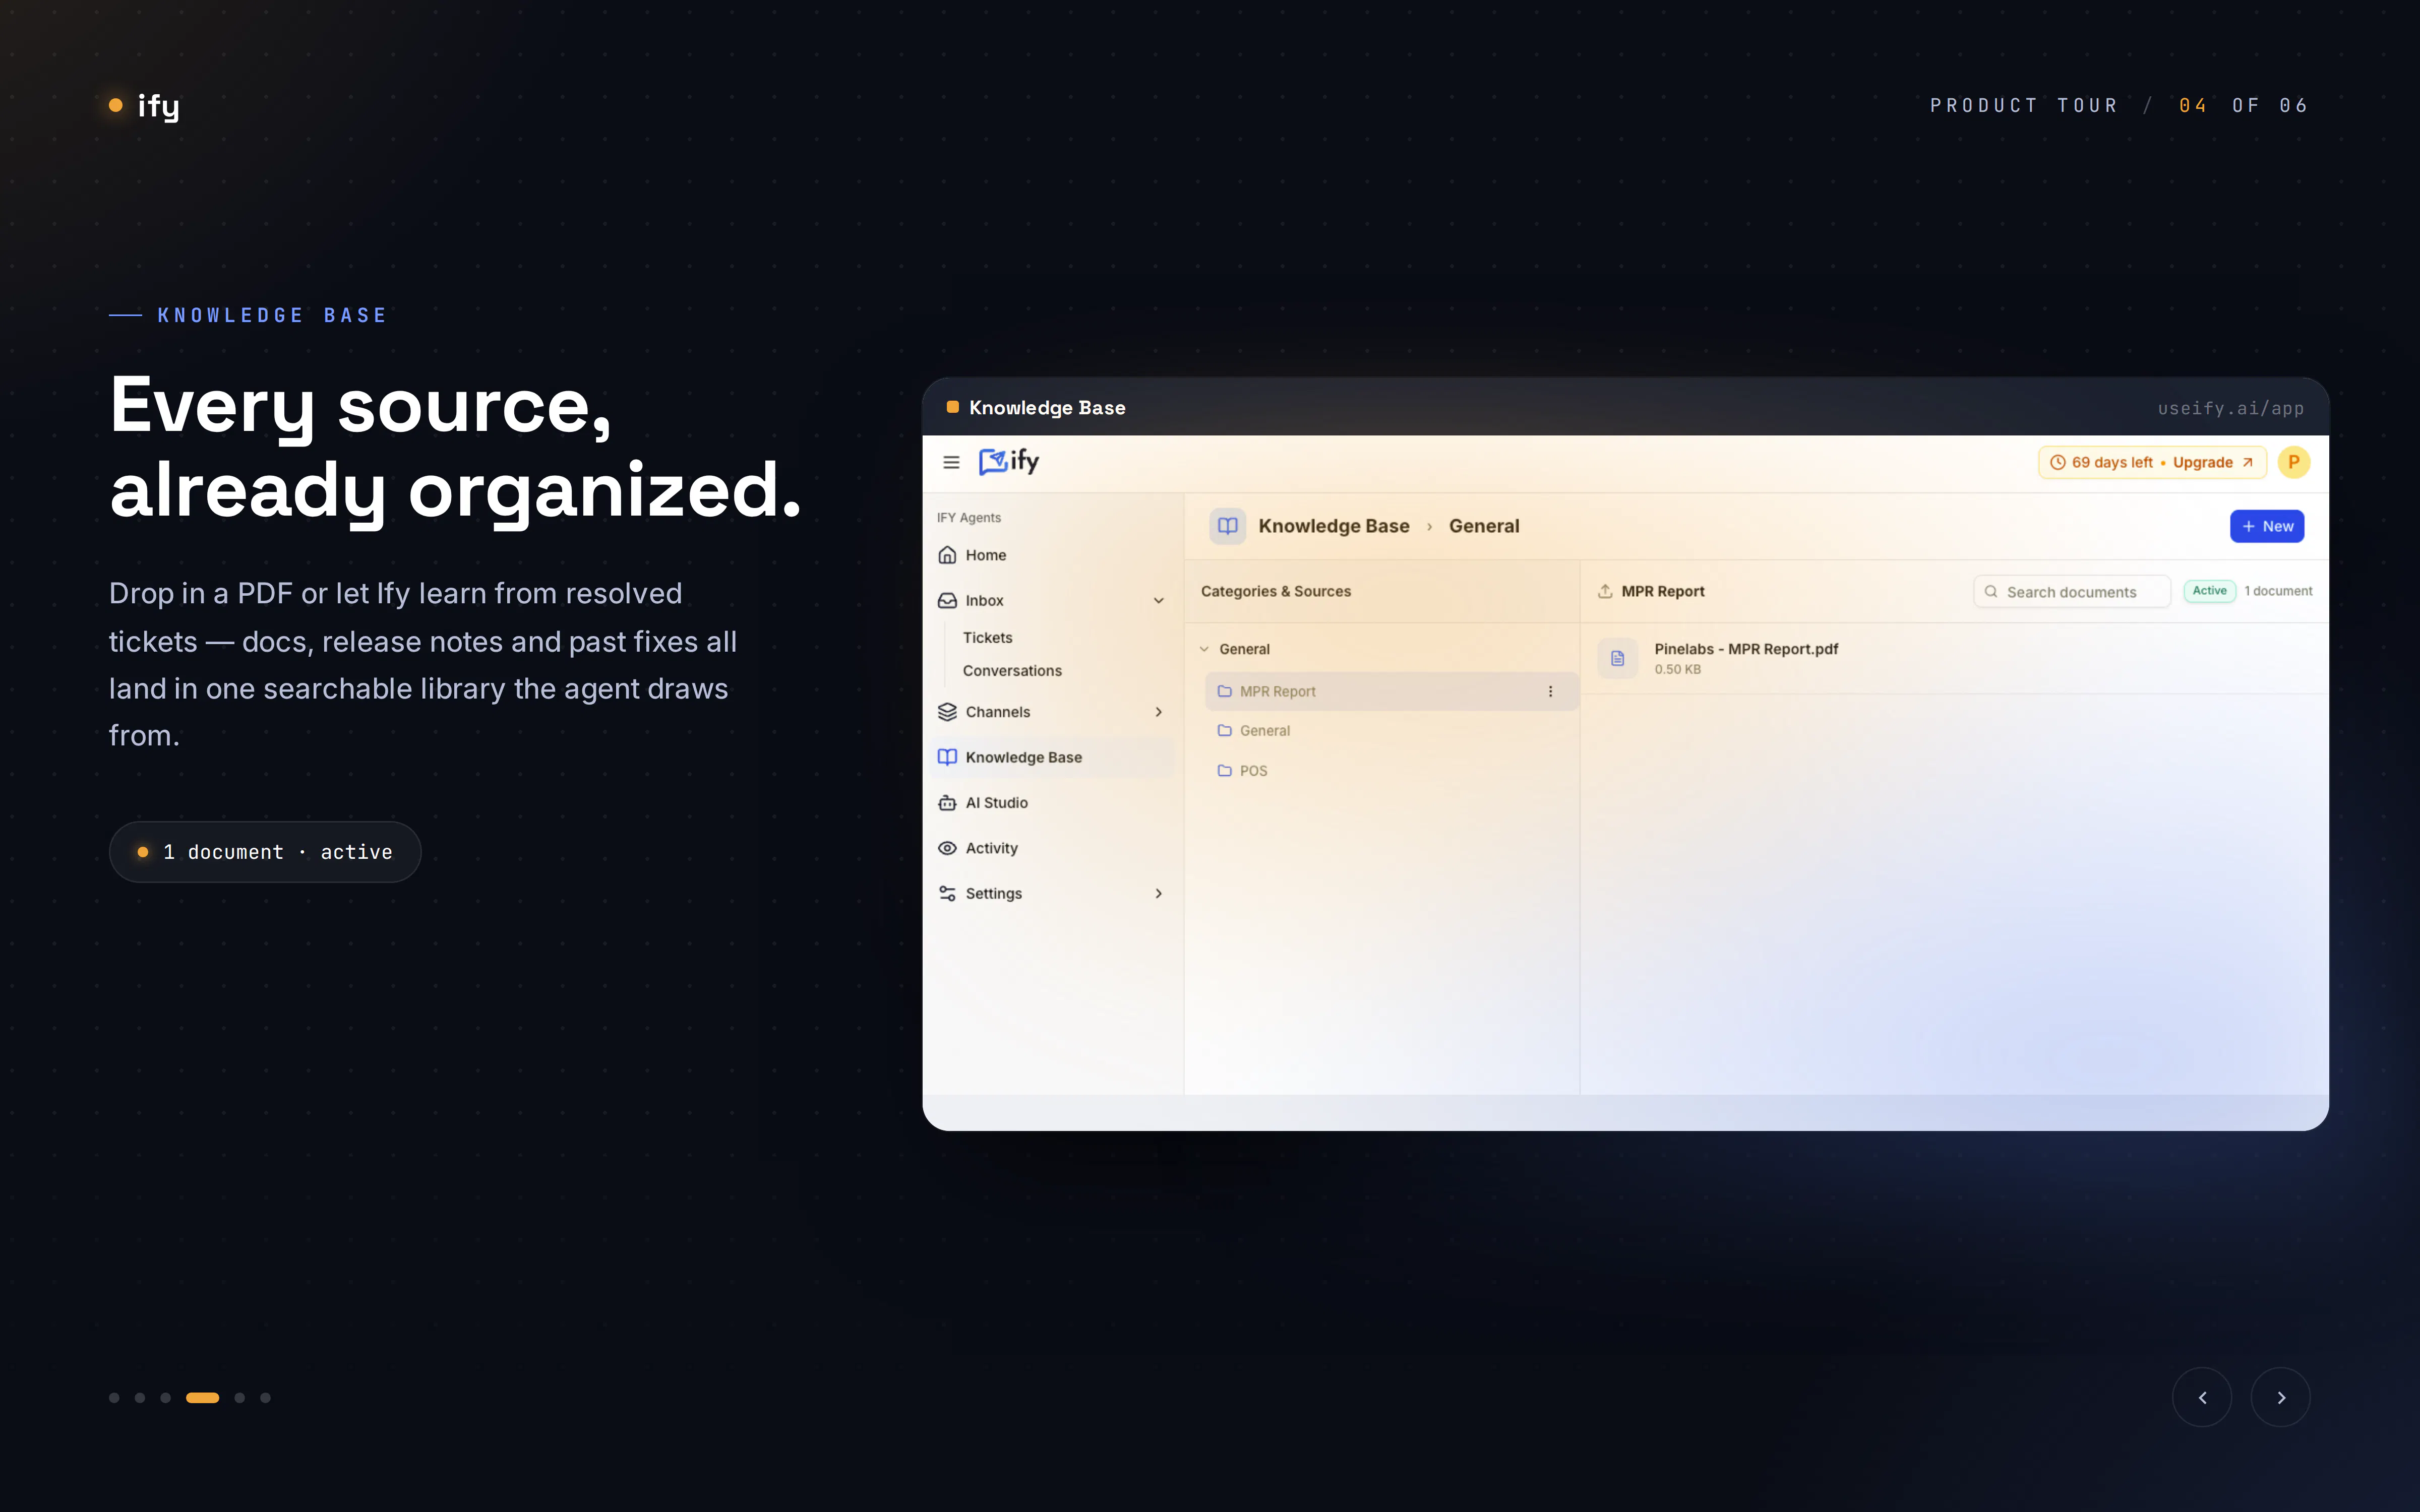
Task: Expand the Inbox section chevron
Action: coord(1158,600)
